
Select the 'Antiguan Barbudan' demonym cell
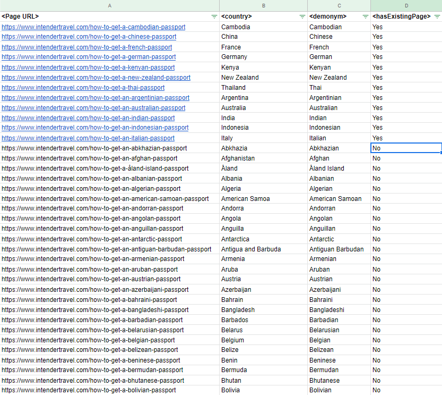pos(339,249)
